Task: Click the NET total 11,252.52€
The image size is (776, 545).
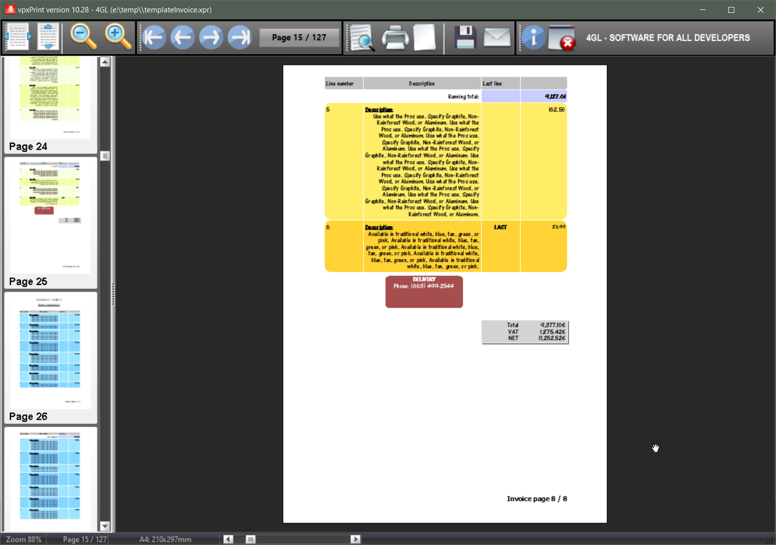Action: tap(551, 338)
